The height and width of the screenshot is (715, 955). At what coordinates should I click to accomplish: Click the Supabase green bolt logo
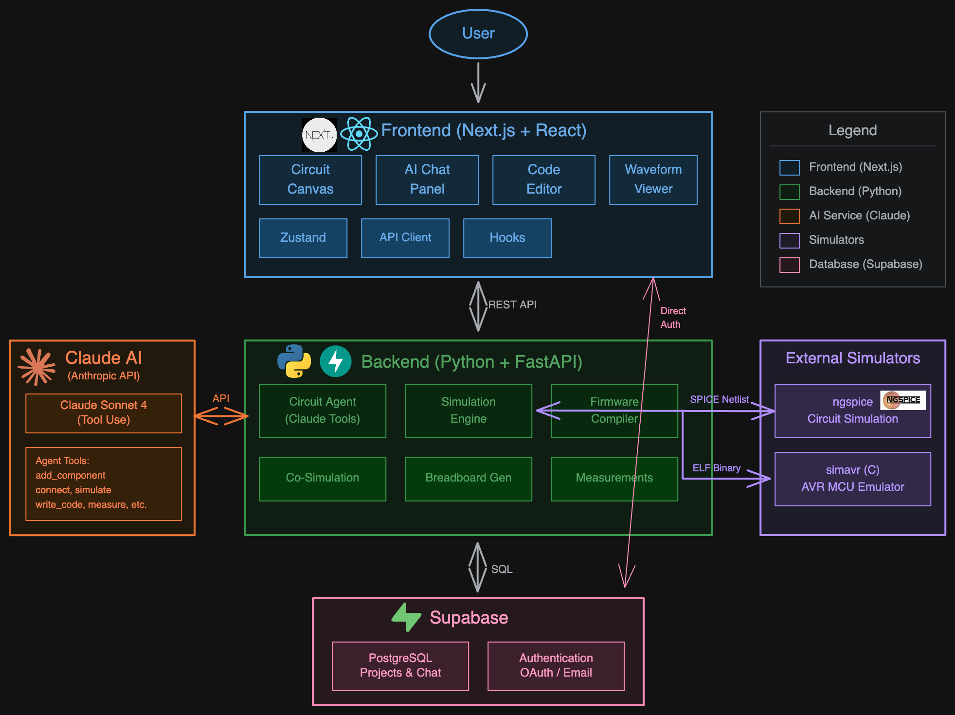[x=406, y=617]
